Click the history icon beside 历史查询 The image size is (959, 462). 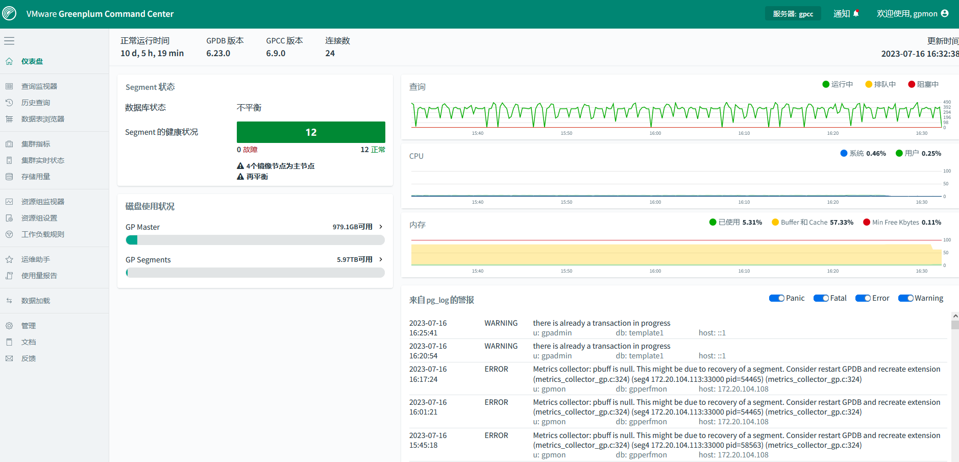pos(9,103)
